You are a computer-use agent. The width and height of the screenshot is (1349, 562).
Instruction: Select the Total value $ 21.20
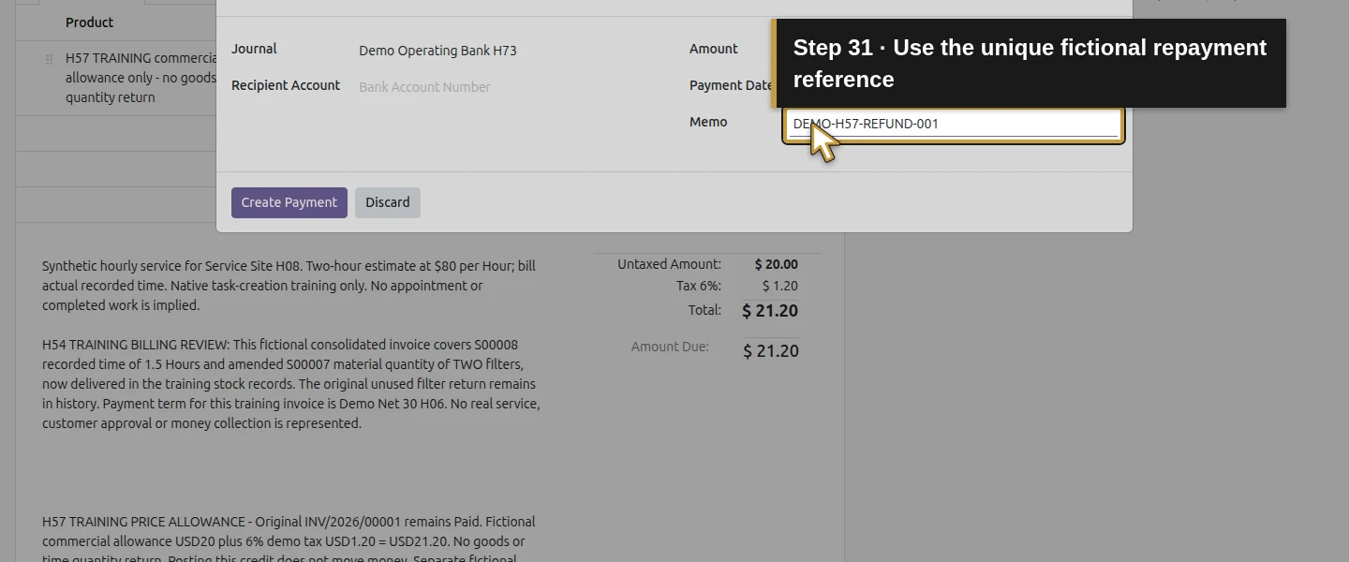770,311
